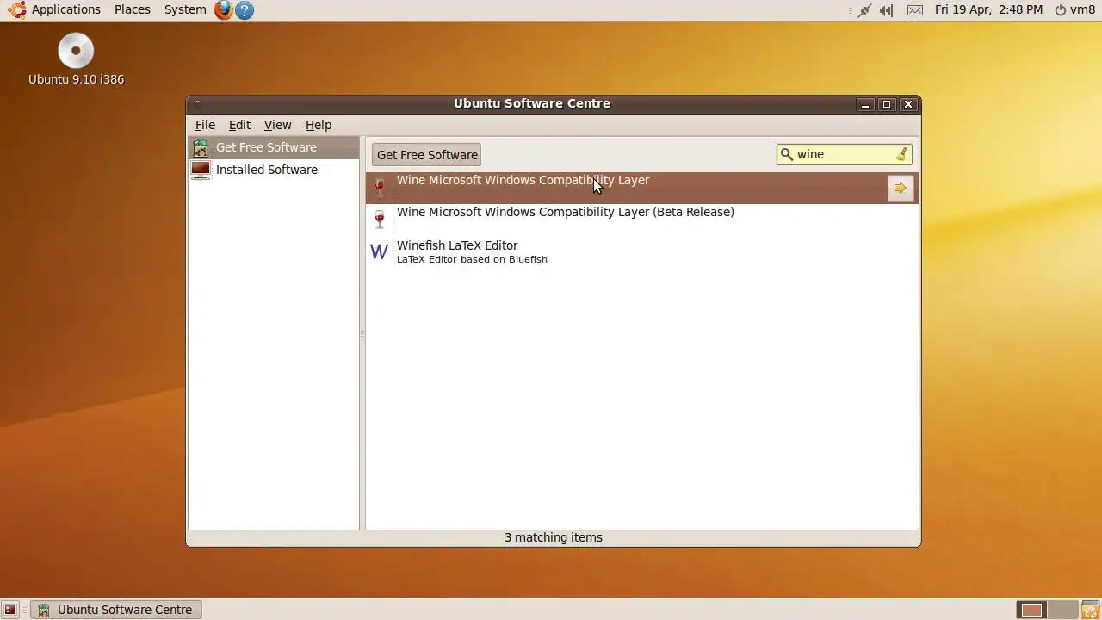Click the mail envelope indicator icon

915,10
